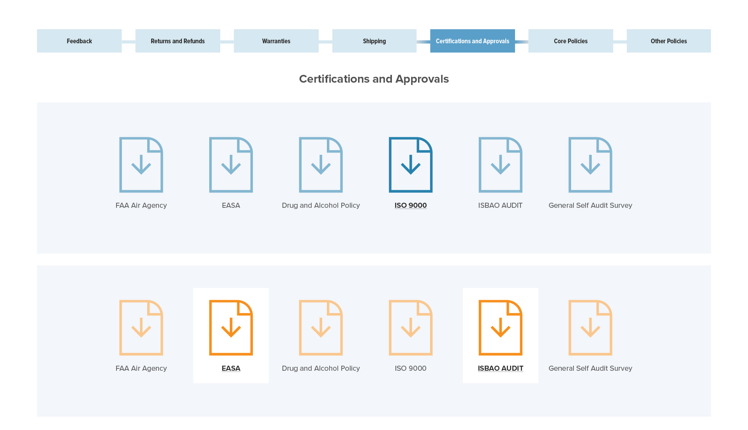Screen dimensions: 748x430
Task: Download the blue FAA Air Agency document icon
Action: click(x=141, y=165)
